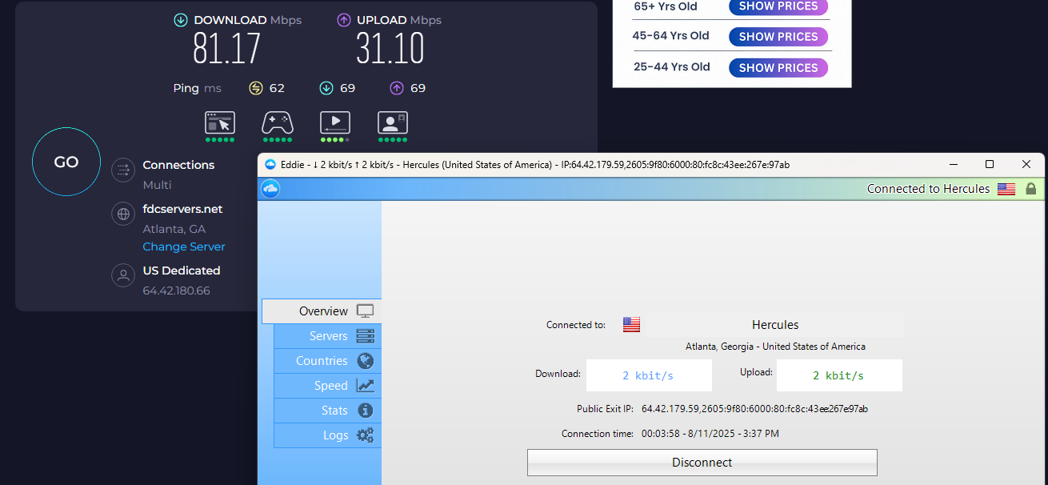The image size is (1048, 485).
Task: Click the Hercules server name field
Action: [x=775, y=325]
